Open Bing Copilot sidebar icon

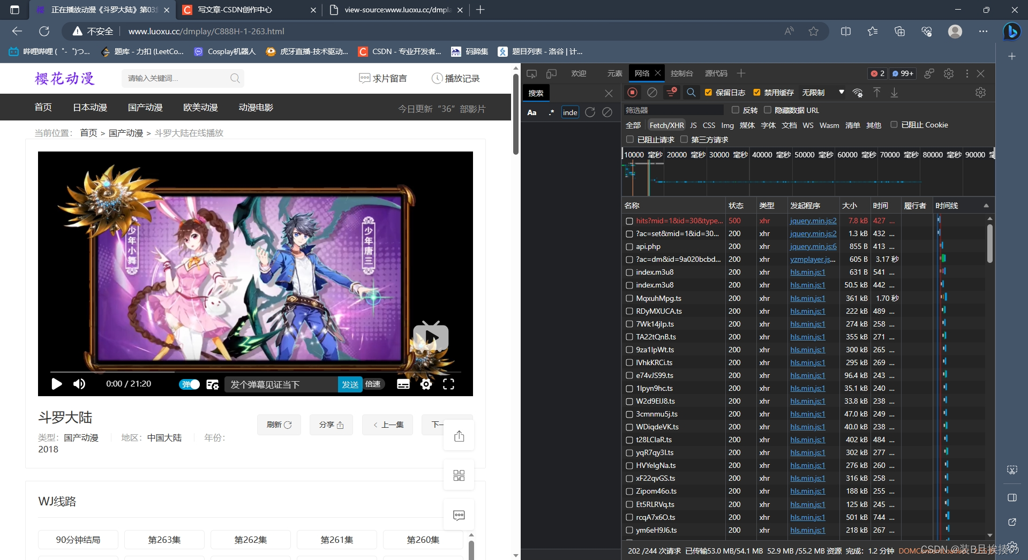point(1012,32)
